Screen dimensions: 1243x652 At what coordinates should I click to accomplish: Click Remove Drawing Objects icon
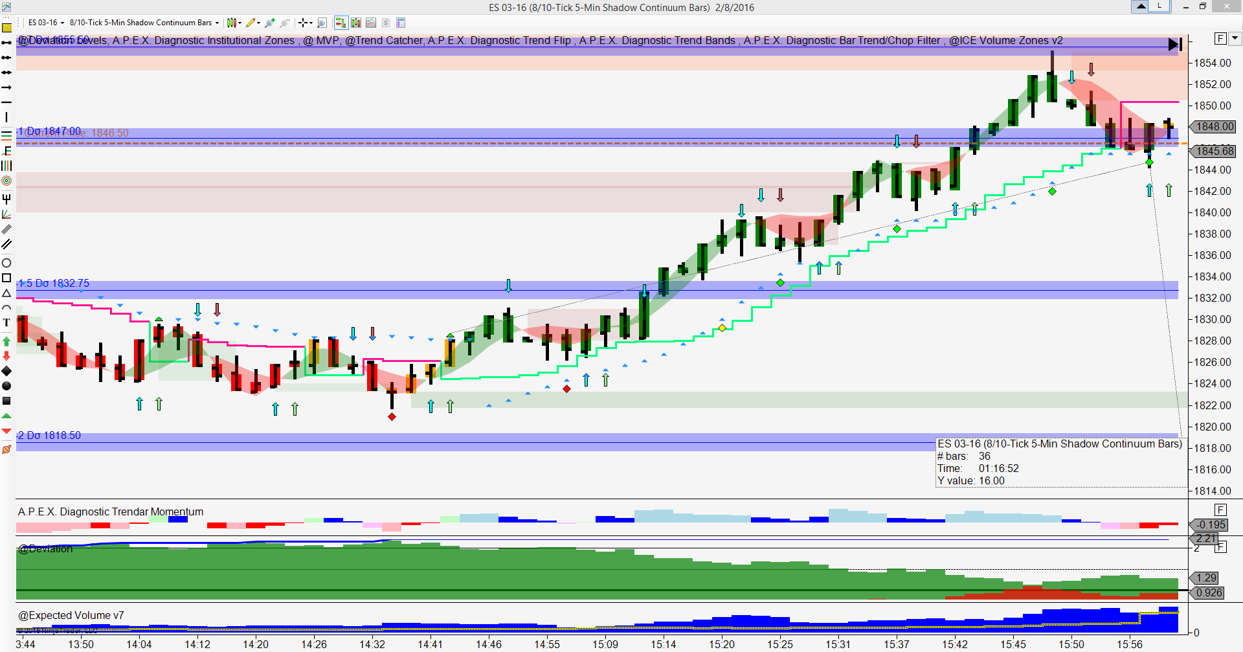6,449
